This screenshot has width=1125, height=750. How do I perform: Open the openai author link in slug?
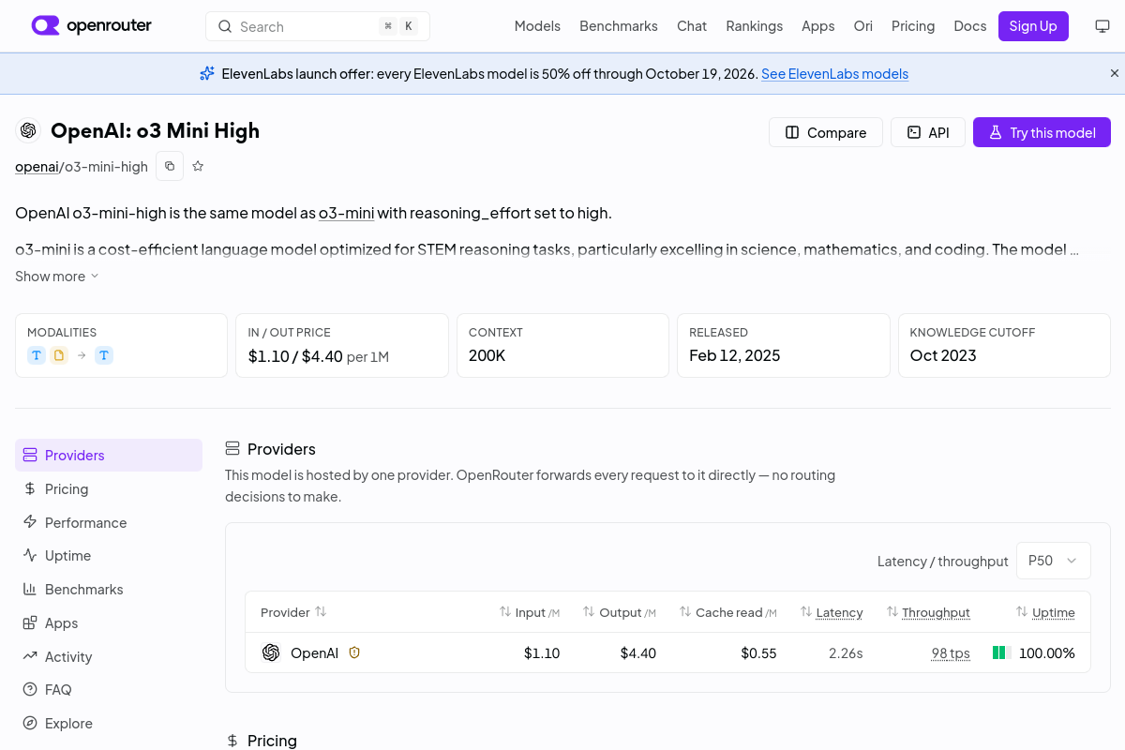pos(37,167)
